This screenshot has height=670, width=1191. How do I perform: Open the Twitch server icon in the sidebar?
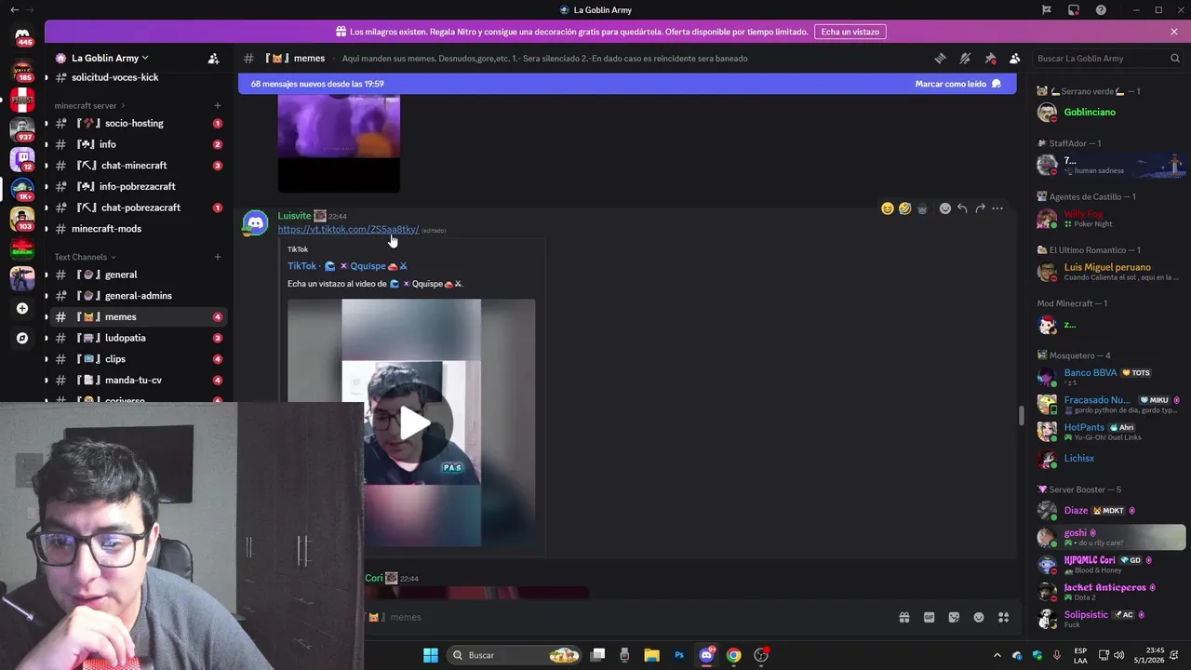coord(22,159)
